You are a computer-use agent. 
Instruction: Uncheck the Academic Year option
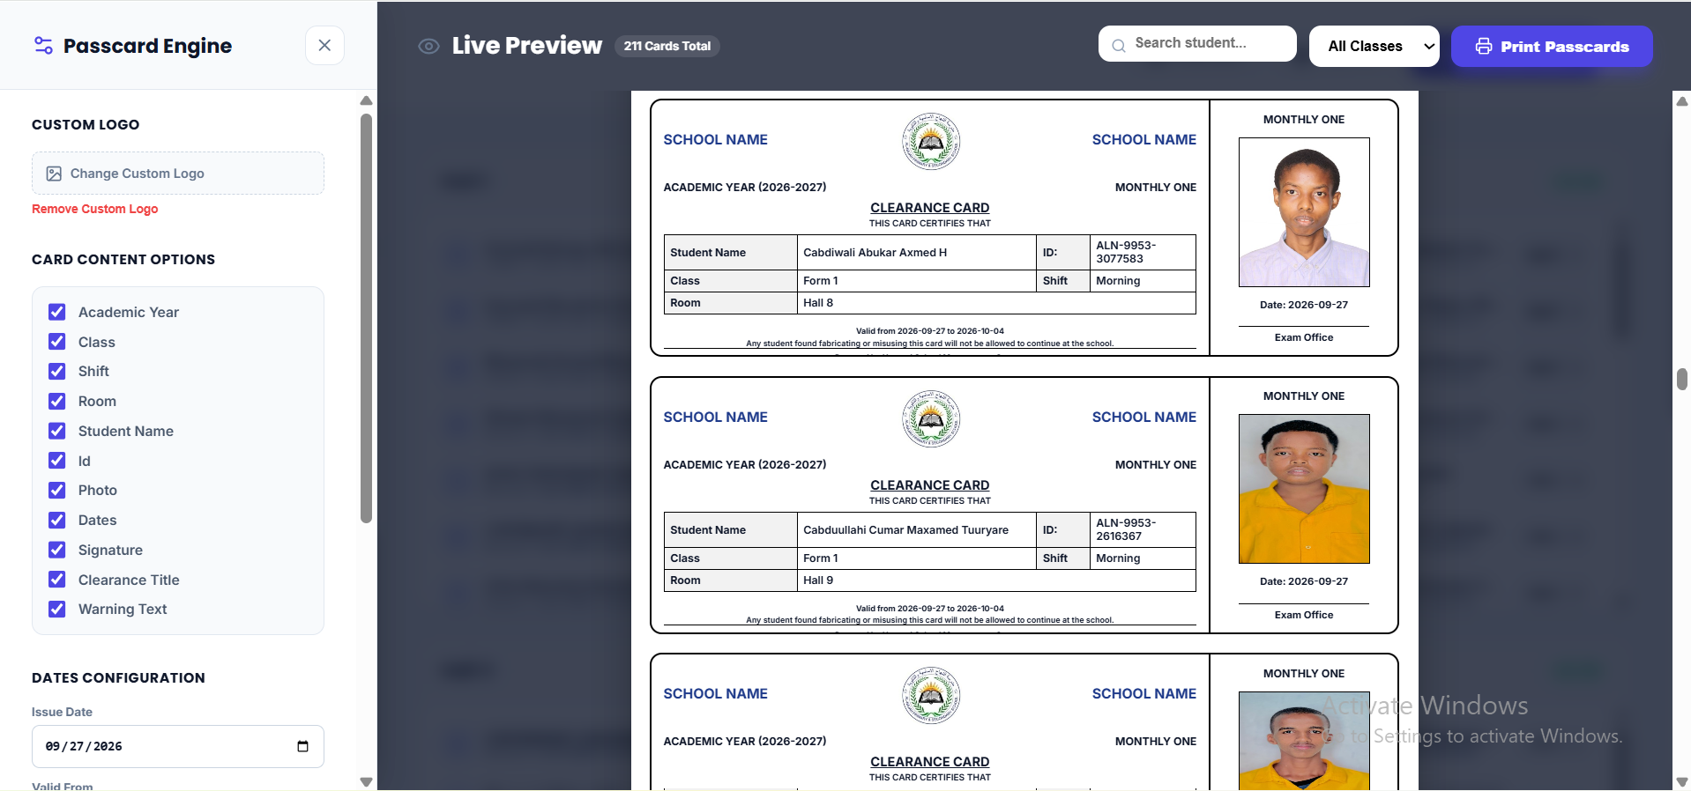[57, 312]
